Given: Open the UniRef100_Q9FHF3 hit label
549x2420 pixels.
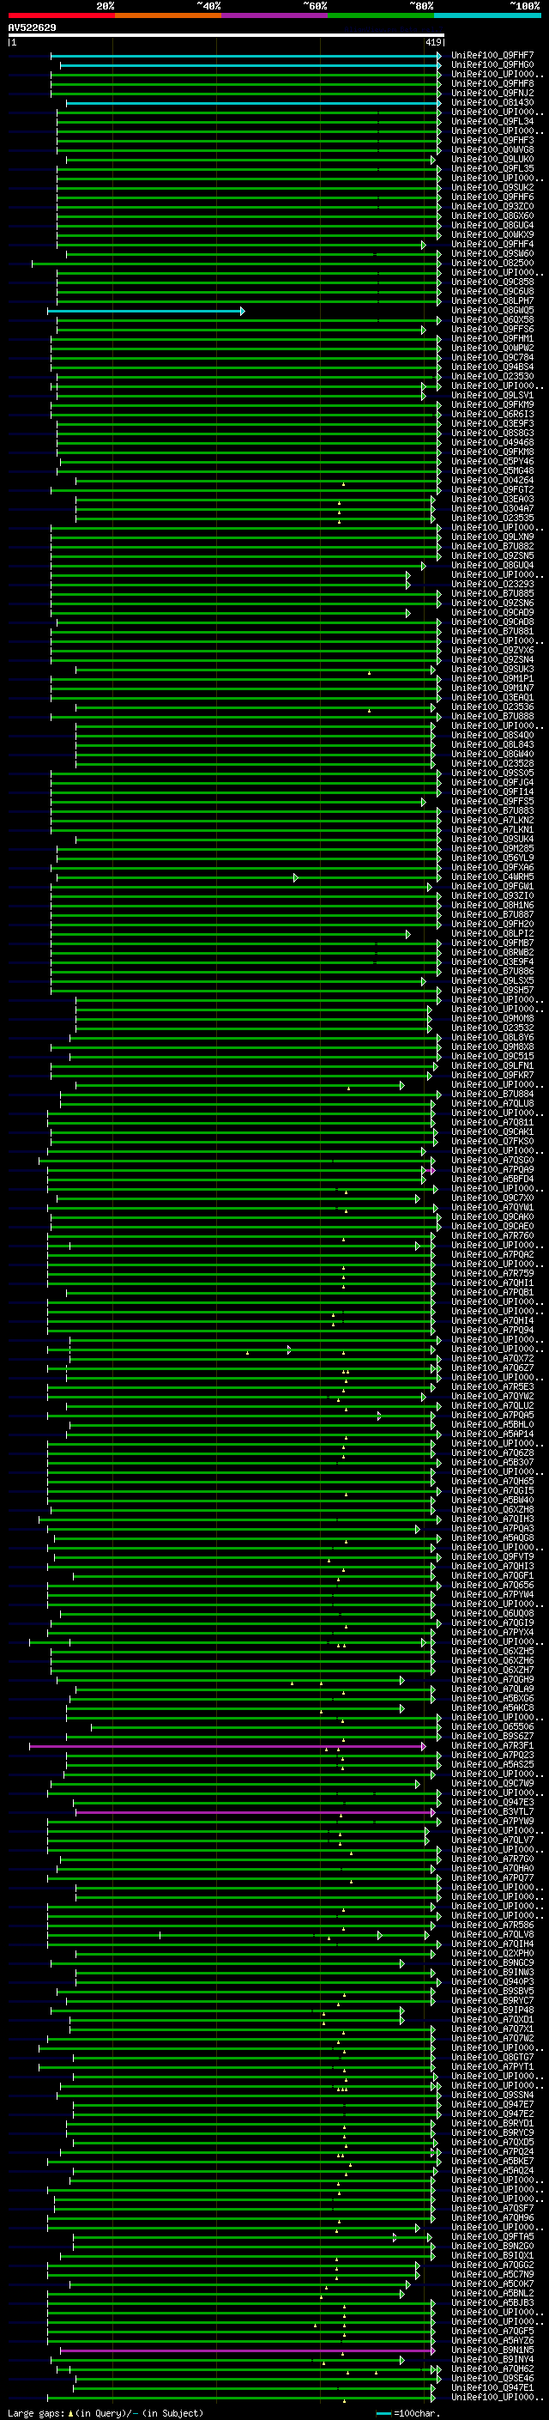Looking at the screenshot, I should pyautogui.click(x=492, y=140).
